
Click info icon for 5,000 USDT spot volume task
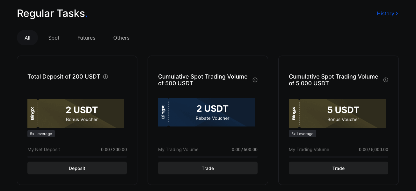pyautogui.click(x=386, y=80)
